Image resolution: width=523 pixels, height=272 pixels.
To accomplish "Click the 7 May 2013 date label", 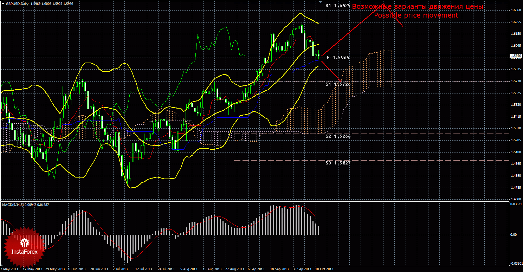I will coord(9,269).
